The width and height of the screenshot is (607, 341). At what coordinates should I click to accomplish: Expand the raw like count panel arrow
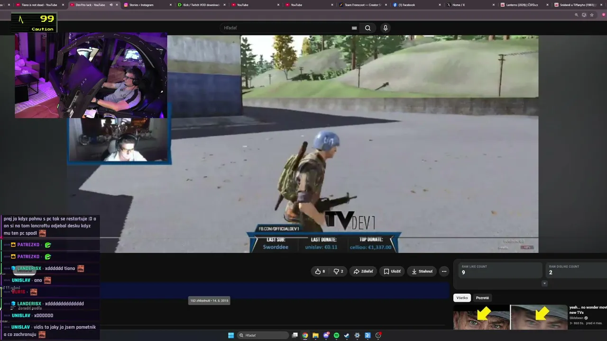tap(544, 284)
